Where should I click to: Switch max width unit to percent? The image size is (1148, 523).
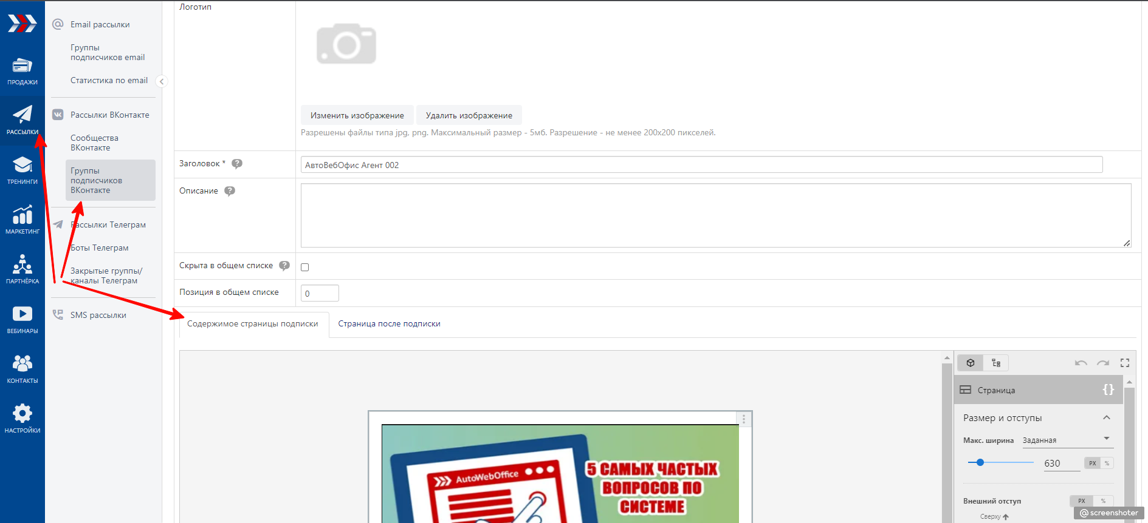click(x=1107, y=464)
